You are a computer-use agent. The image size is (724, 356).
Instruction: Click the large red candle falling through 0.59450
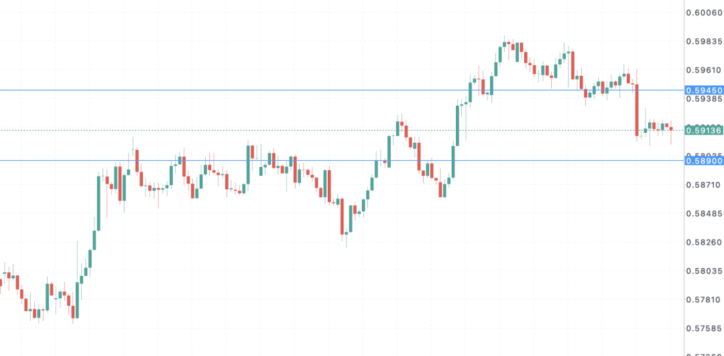point(637,110)
